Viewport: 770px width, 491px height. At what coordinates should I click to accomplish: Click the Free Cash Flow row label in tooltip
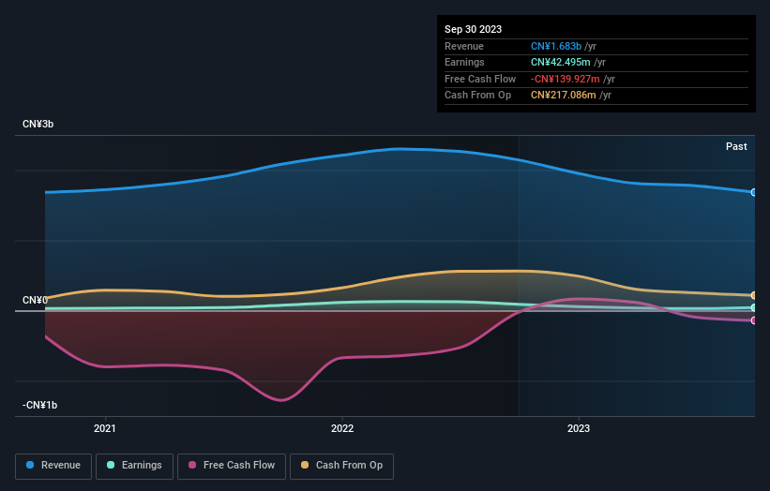[480, 79]
